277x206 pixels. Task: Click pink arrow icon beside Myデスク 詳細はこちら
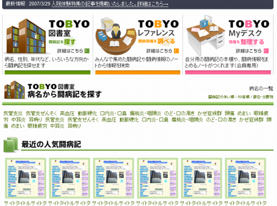pyautogui.click(x=266, y=51)
